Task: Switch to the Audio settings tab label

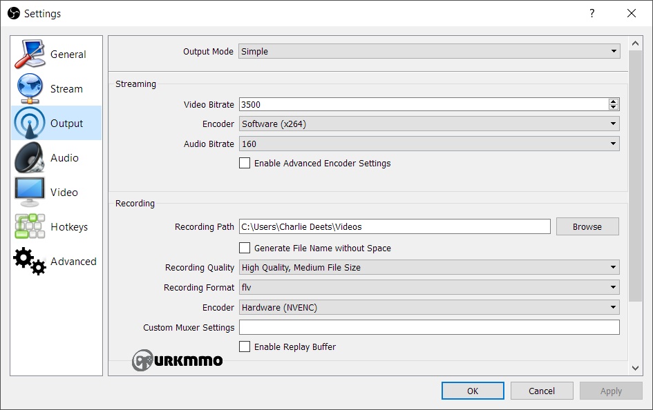Action: (x=64, y=158)
